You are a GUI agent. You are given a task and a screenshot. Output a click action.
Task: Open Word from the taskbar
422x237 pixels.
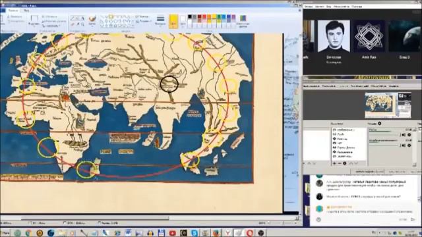tap(128, 233)
